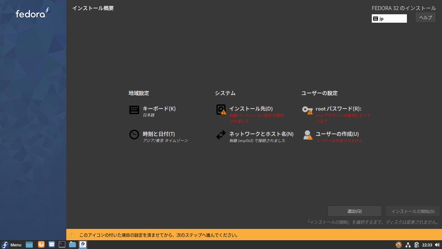Click the red auto-partitioning warning text

tap(256, 118)
